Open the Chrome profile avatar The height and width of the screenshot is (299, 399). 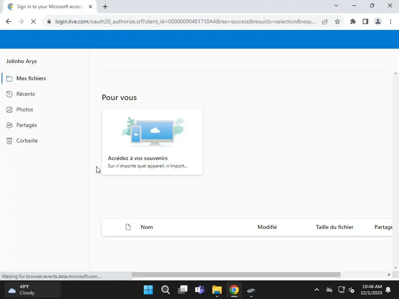378,22
